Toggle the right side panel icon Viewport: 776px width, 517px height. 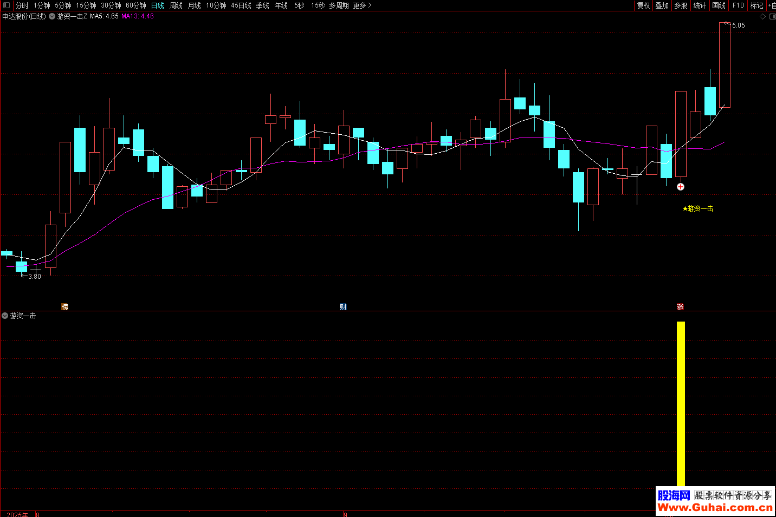coord(772,16)
